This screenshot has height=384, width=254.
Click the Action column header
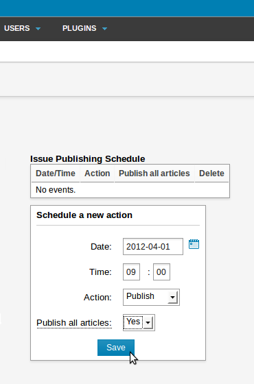pos(97,173)
